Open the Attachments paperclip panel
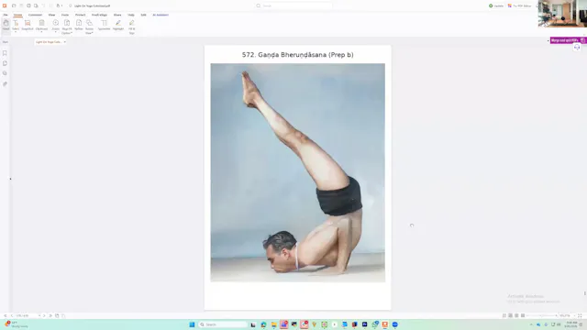 [x=5, y=83]
